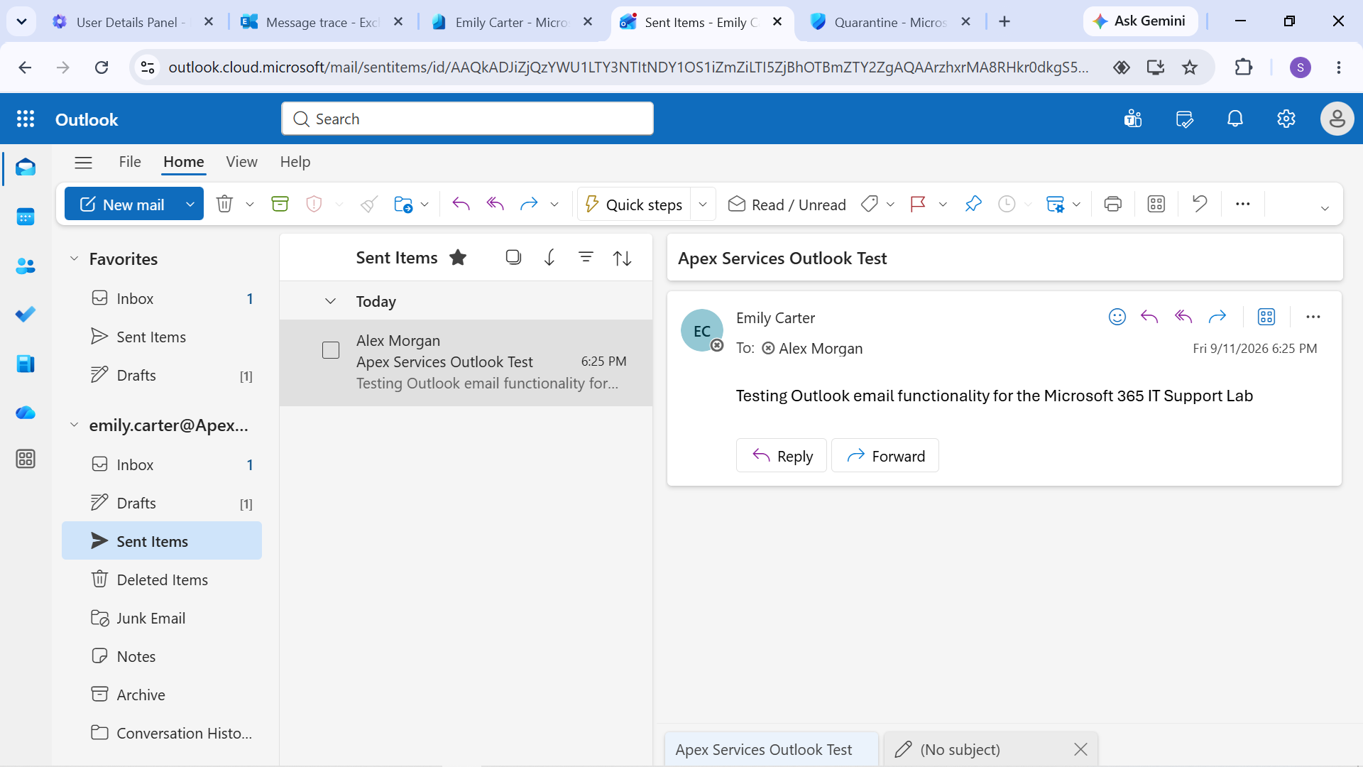The height and width of the screenshot is (767, 1363).
Task: Add emoji reaction to Emily Carter's message
Action: click(1117, 317)
